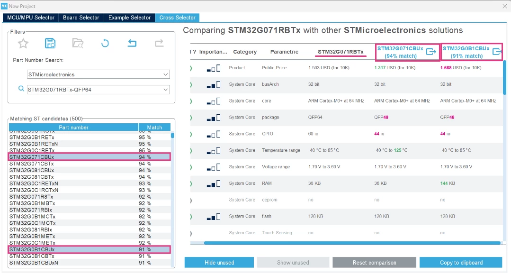
Task: Switch to the MCU/MPU Selector tab
Action: [x=31, y=18]
